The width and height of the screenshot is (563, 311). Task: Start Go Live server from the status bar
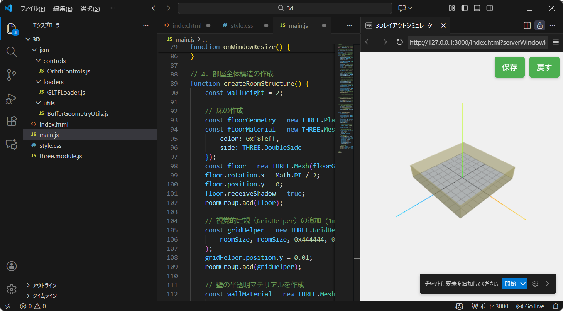530,306
